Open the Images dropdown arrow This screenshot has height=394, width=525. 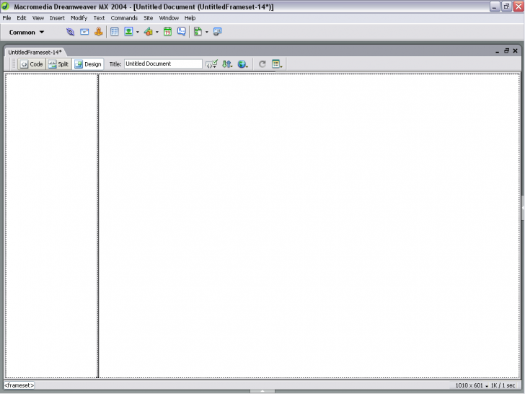click(x=138, y=32)
